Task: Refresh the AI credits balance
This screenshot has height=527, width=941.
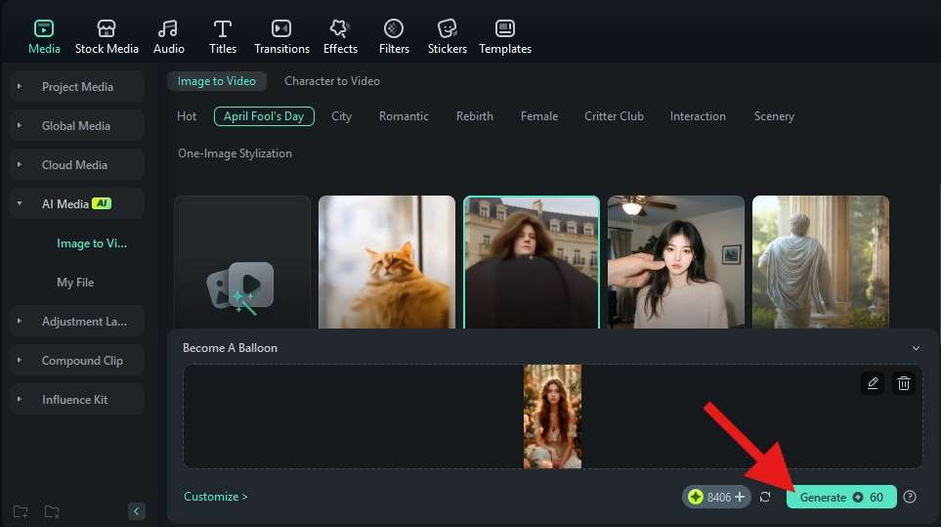Action: coord(765,497)
